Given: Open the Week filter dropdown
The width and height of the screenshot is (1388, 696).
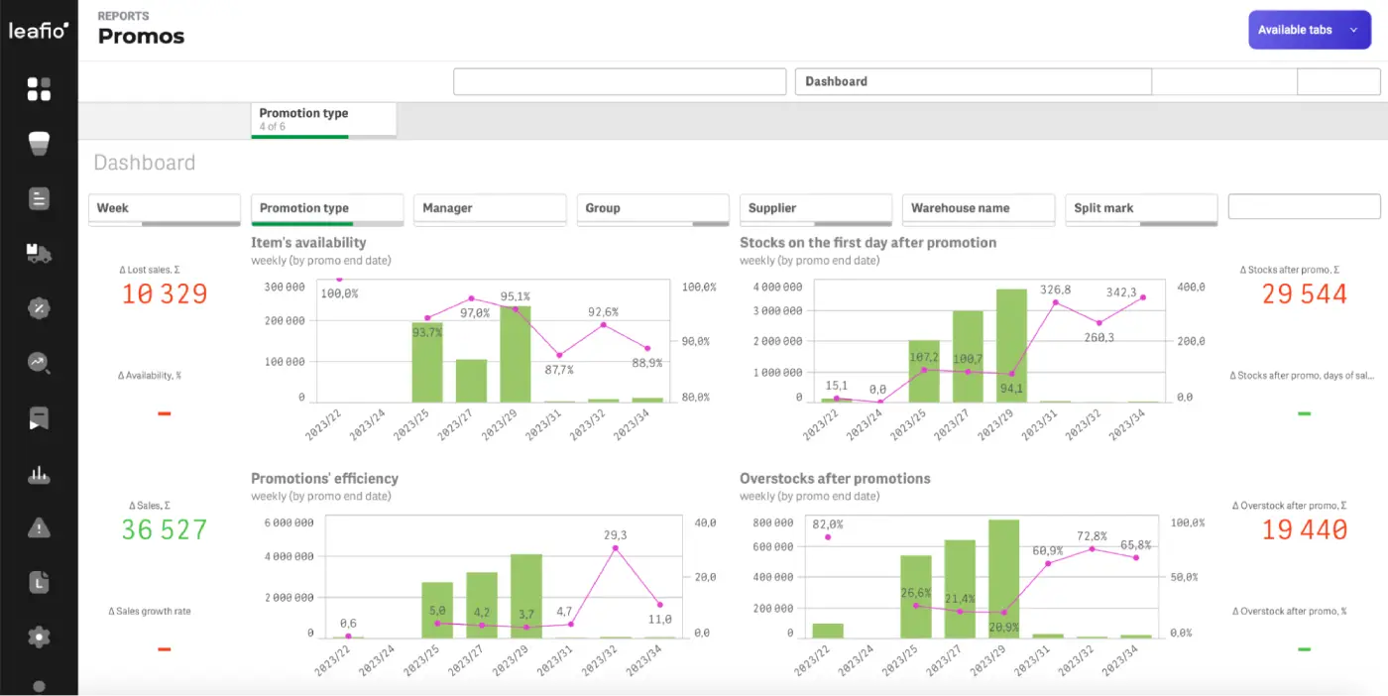Looking at the screenshot, I should pos(165,208).
